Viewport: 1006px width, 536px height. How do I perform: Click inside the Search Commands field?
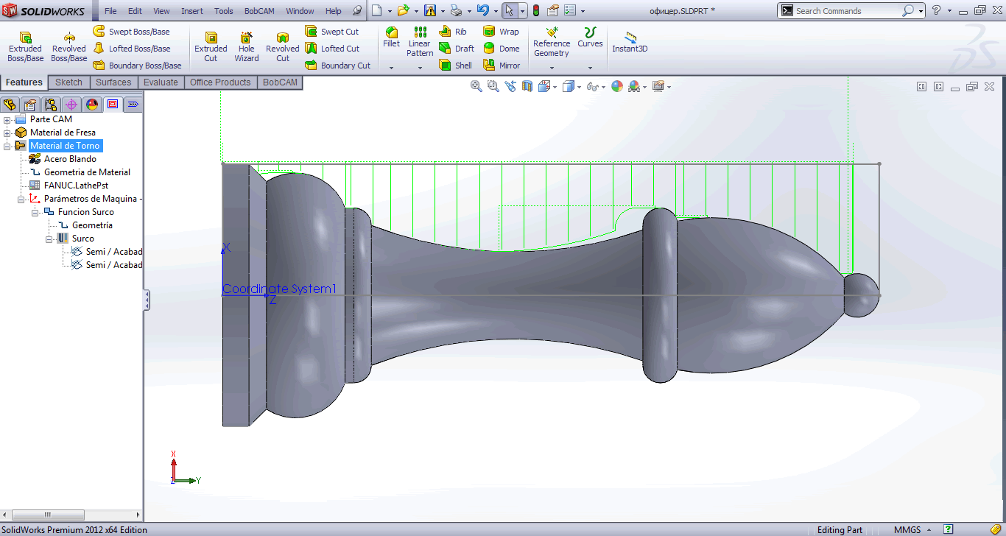(x=847, y=10)
